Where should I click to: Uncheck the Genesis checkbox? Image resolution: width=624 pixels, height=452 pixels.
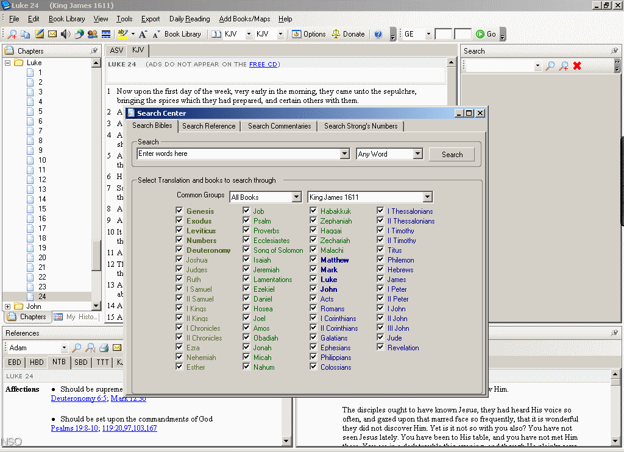179,211
